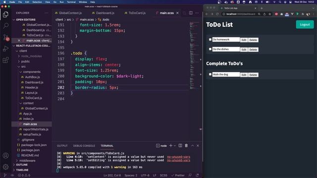Open Source Control view in activity bar
The width and height of the screenshot is (317, 178).
click(x=5, y=38)
